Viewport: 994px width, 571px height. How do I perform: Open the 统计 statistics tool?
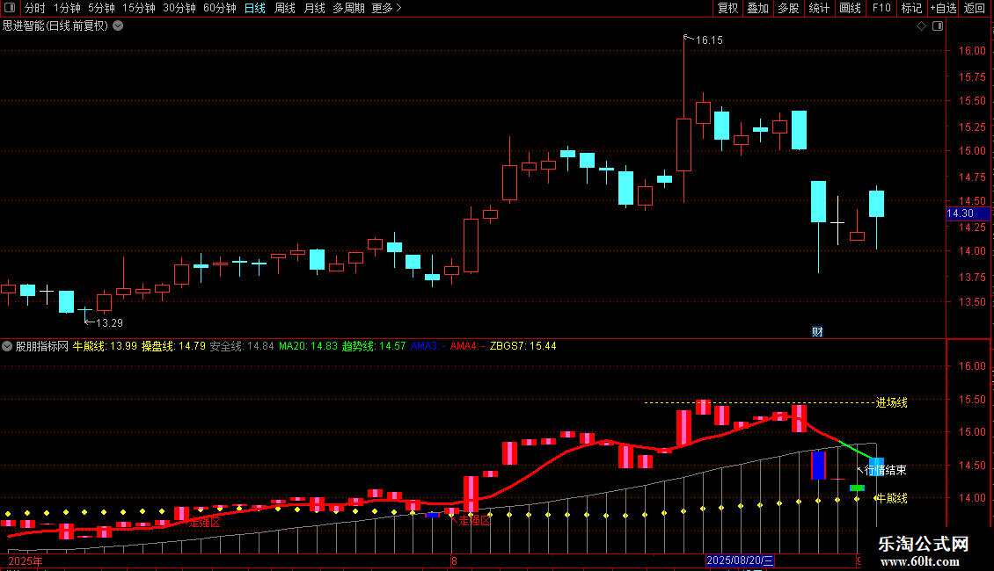(x=818, y=8)
